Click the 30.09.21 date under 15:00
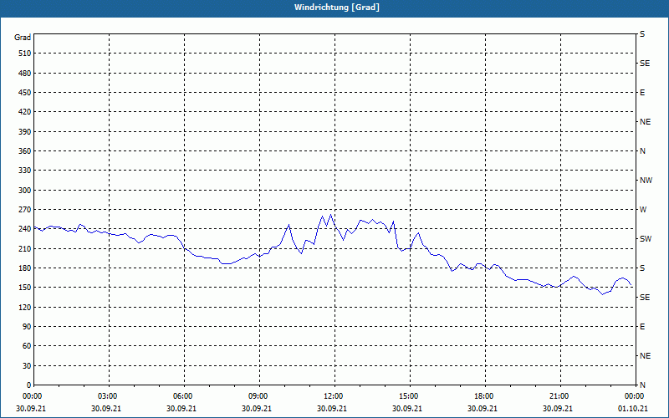Viewport: 669px width, 418px height. 407,409
